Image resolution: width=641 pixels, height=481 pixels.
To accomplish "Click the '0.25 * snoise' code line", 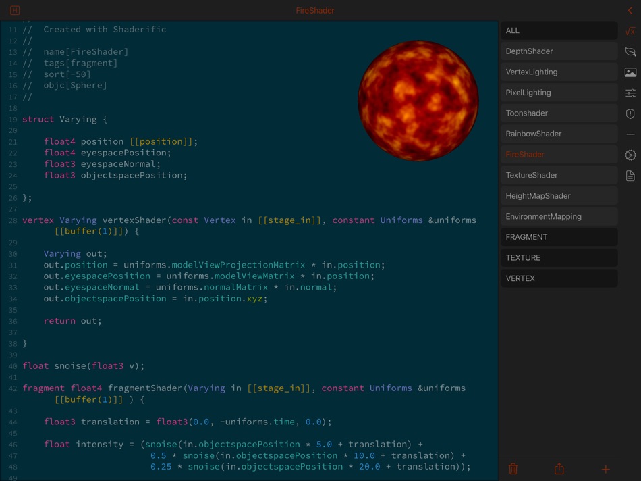I will [x=310, y=467].
